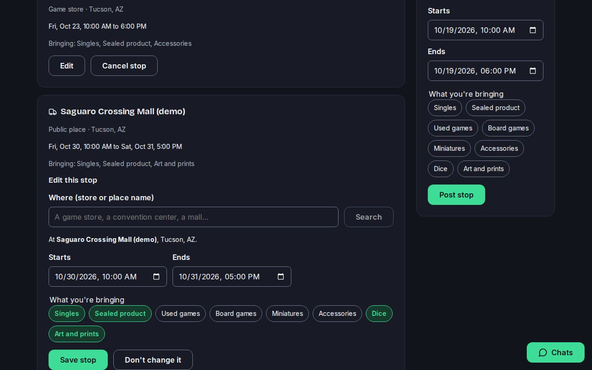Open the calendar picker for Post stop Starts
Viewport: 592px width, 370px height.
coord(533,30)
